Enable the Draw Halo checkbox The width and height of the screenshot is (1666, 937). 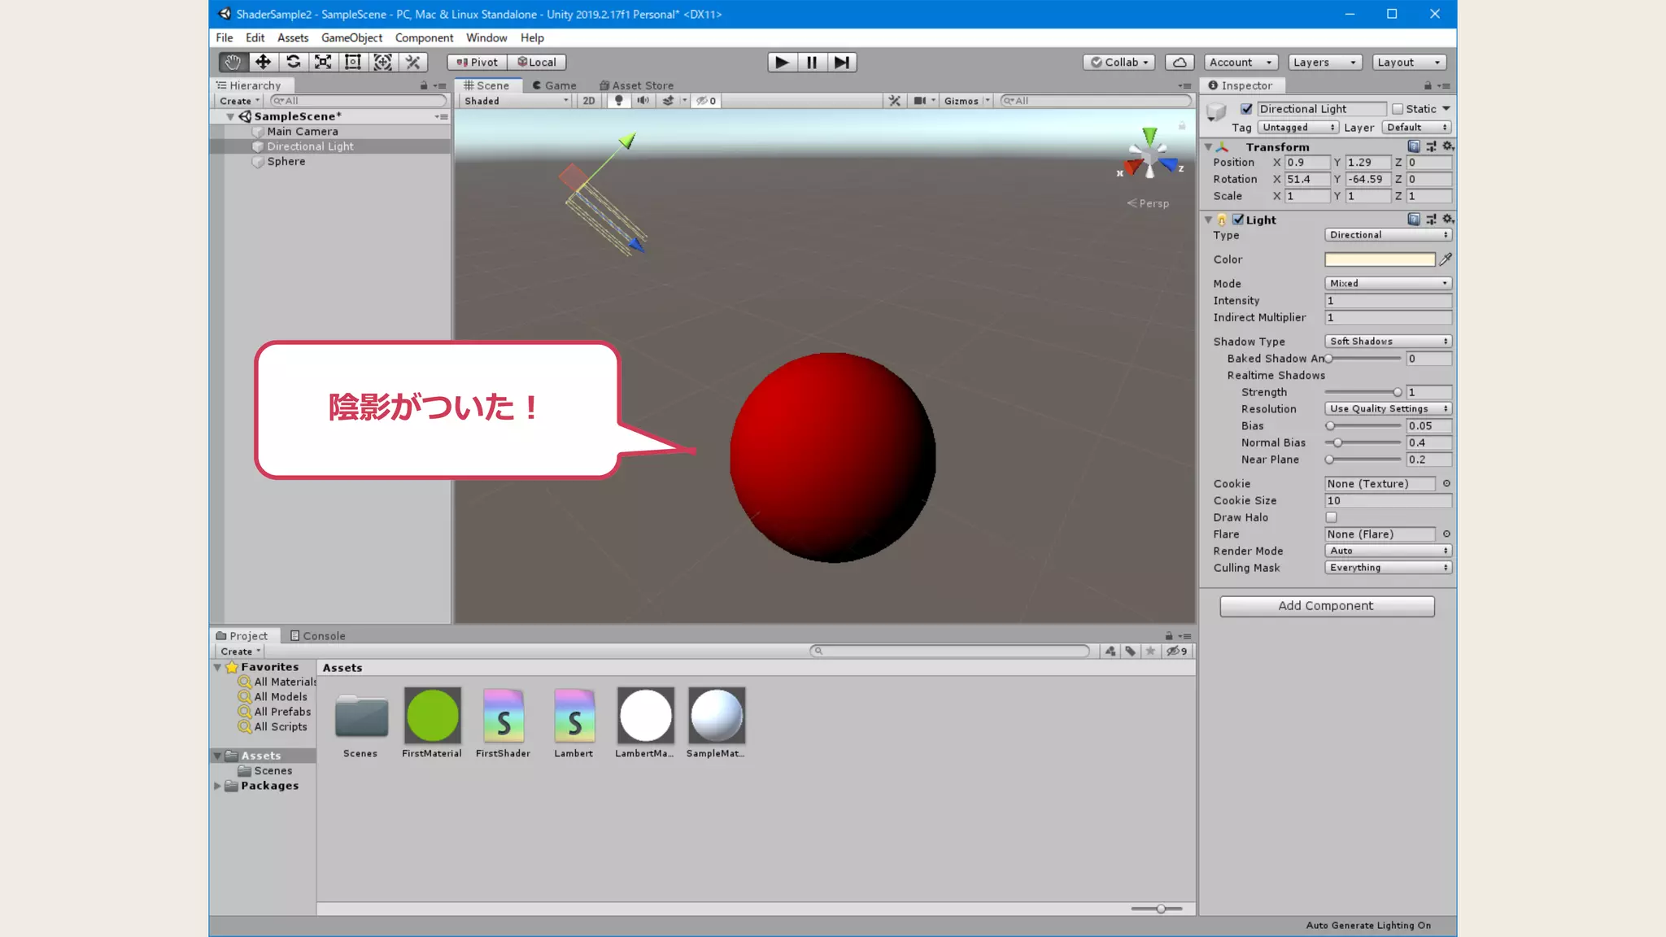click(1331, 517)
